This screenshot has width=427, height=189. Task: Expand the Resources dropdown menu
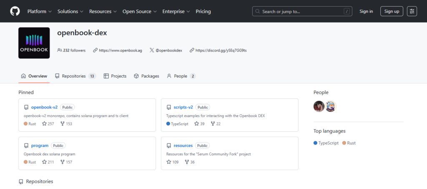coord(103,11)
